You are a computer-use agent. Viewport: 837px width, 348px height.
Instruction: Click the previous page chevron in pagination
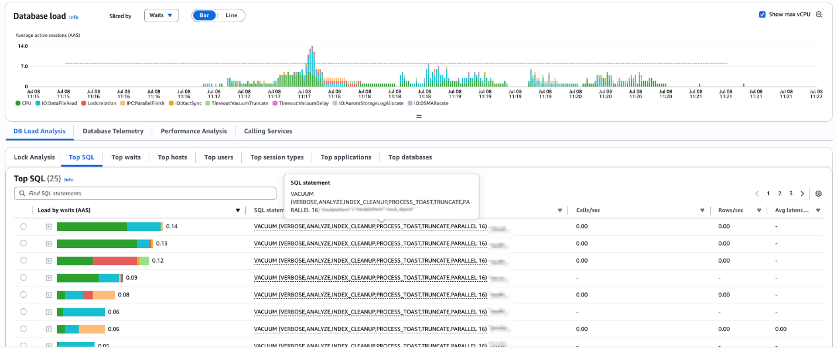[x=757, y=194]
